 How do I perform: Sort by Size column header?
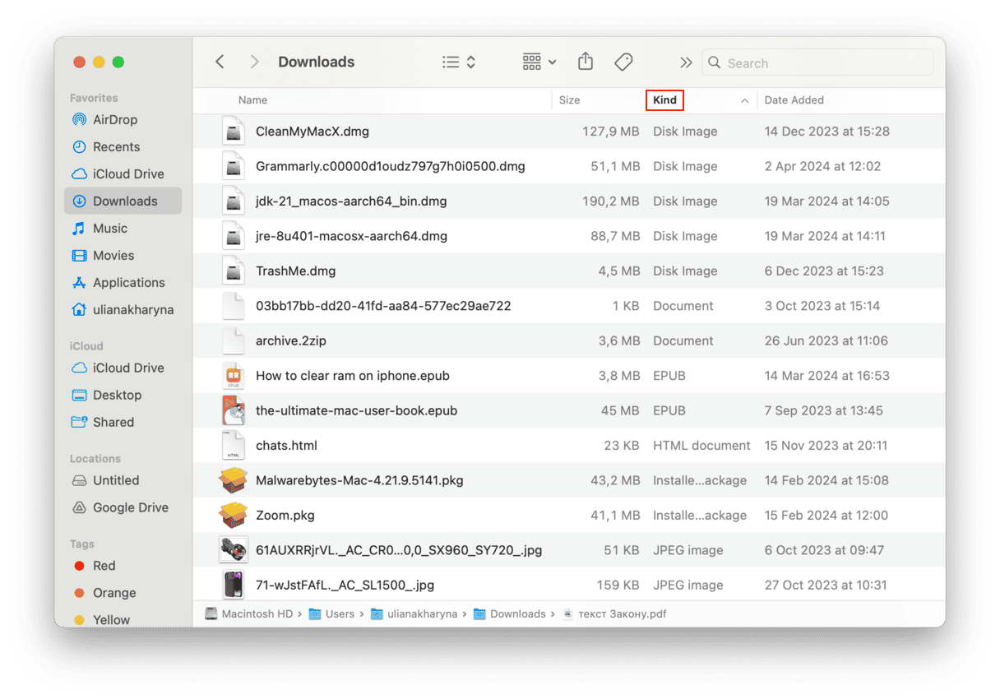pos(569,100)
